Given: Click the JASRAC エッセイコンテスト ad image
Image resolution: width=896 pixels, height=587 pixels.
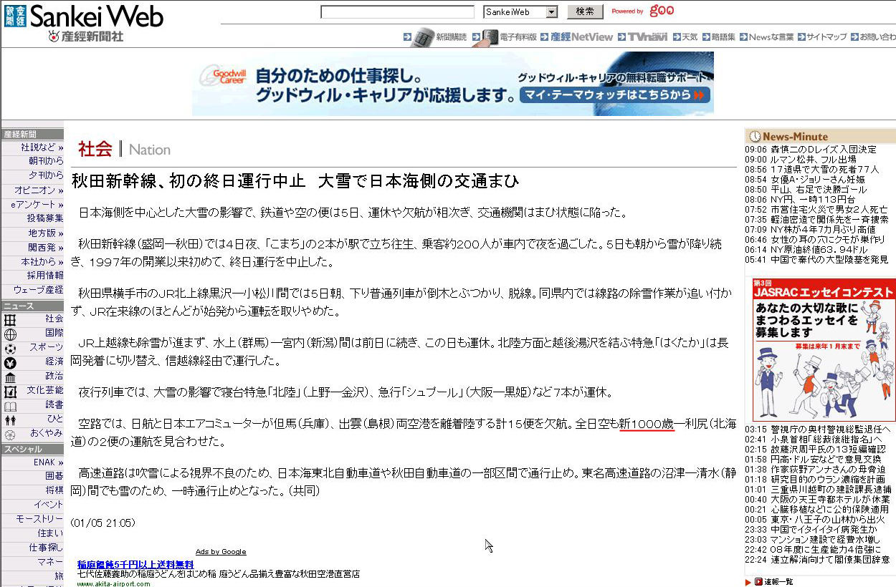Looking at the screenshot, I should [x=824, y=350].
